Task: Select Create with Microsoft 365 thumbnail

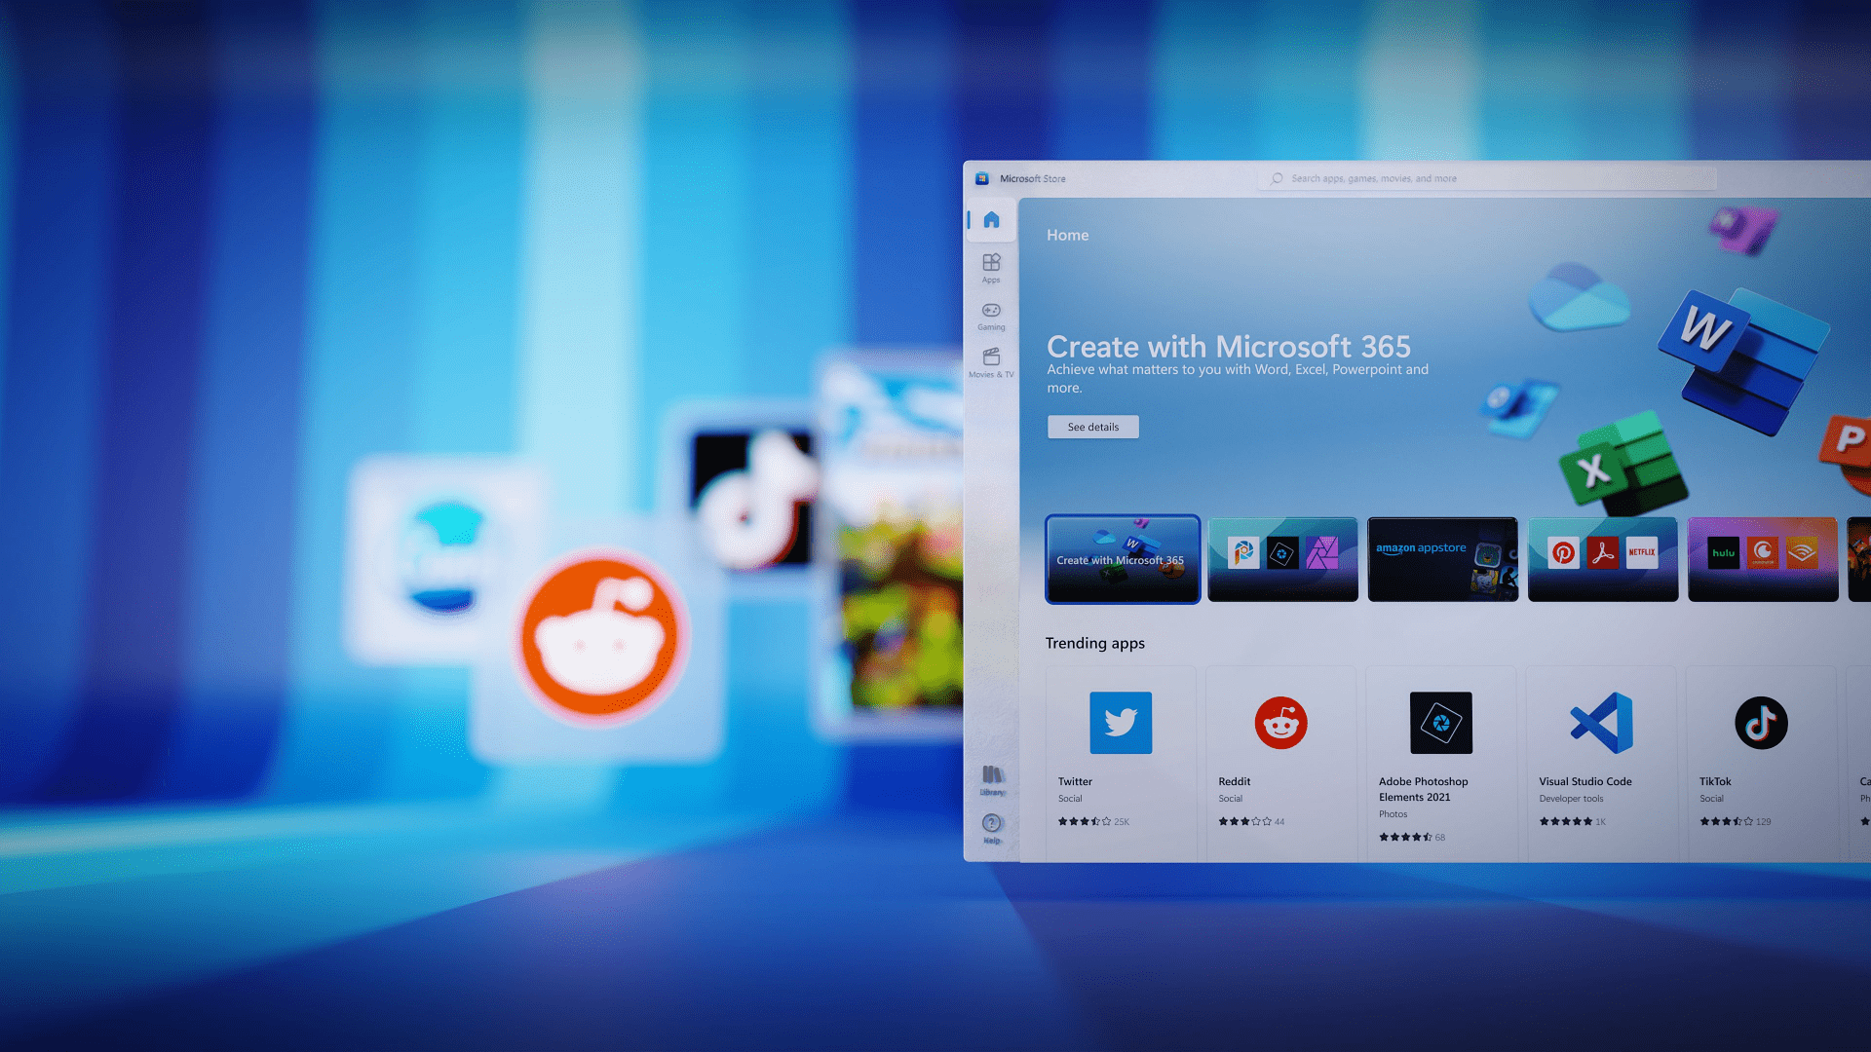Action: click(x=1123, y=559)
